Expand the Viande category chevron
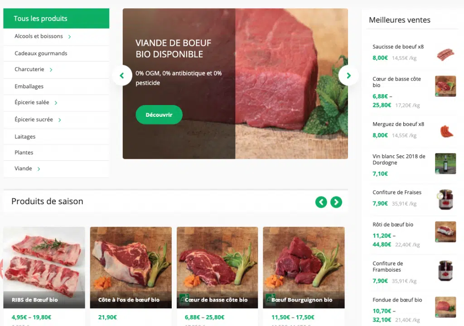 (x=39, y=169)
